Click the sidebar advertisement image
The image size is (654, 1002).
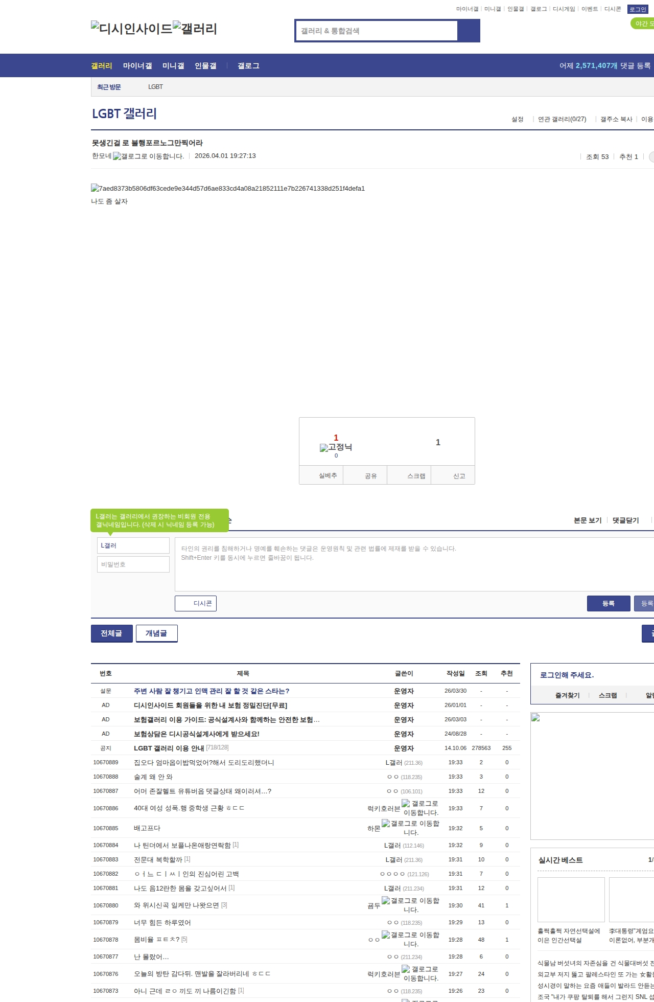click(592, 776)
